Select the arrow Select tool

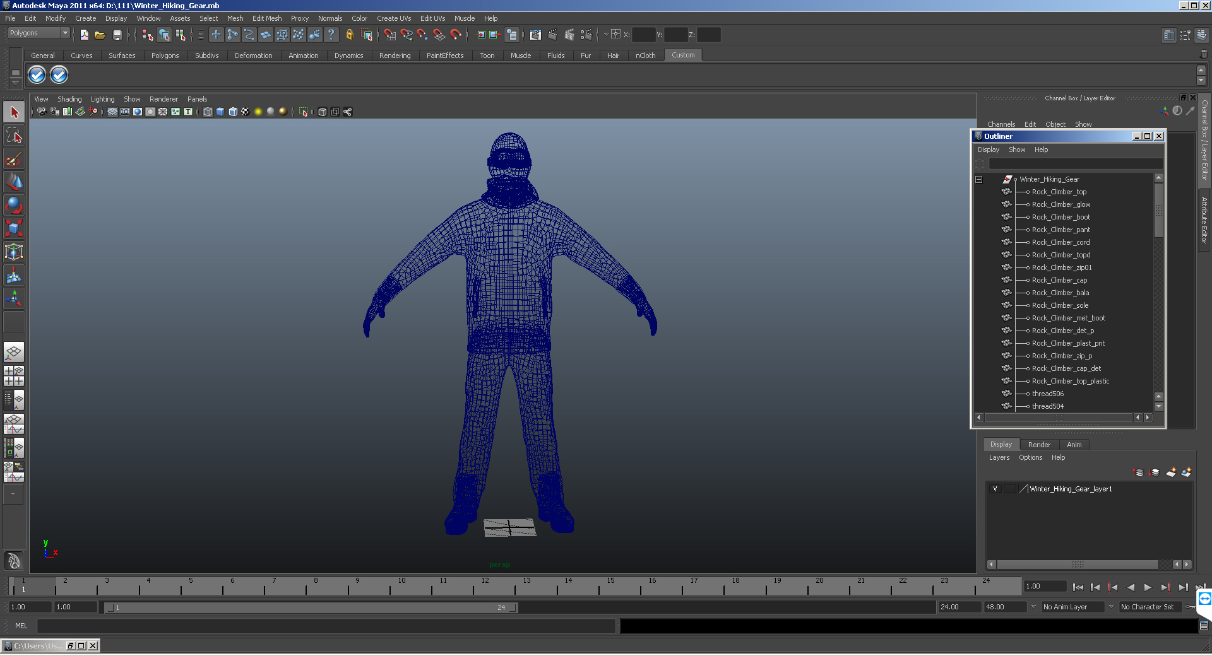pos(14,112)
